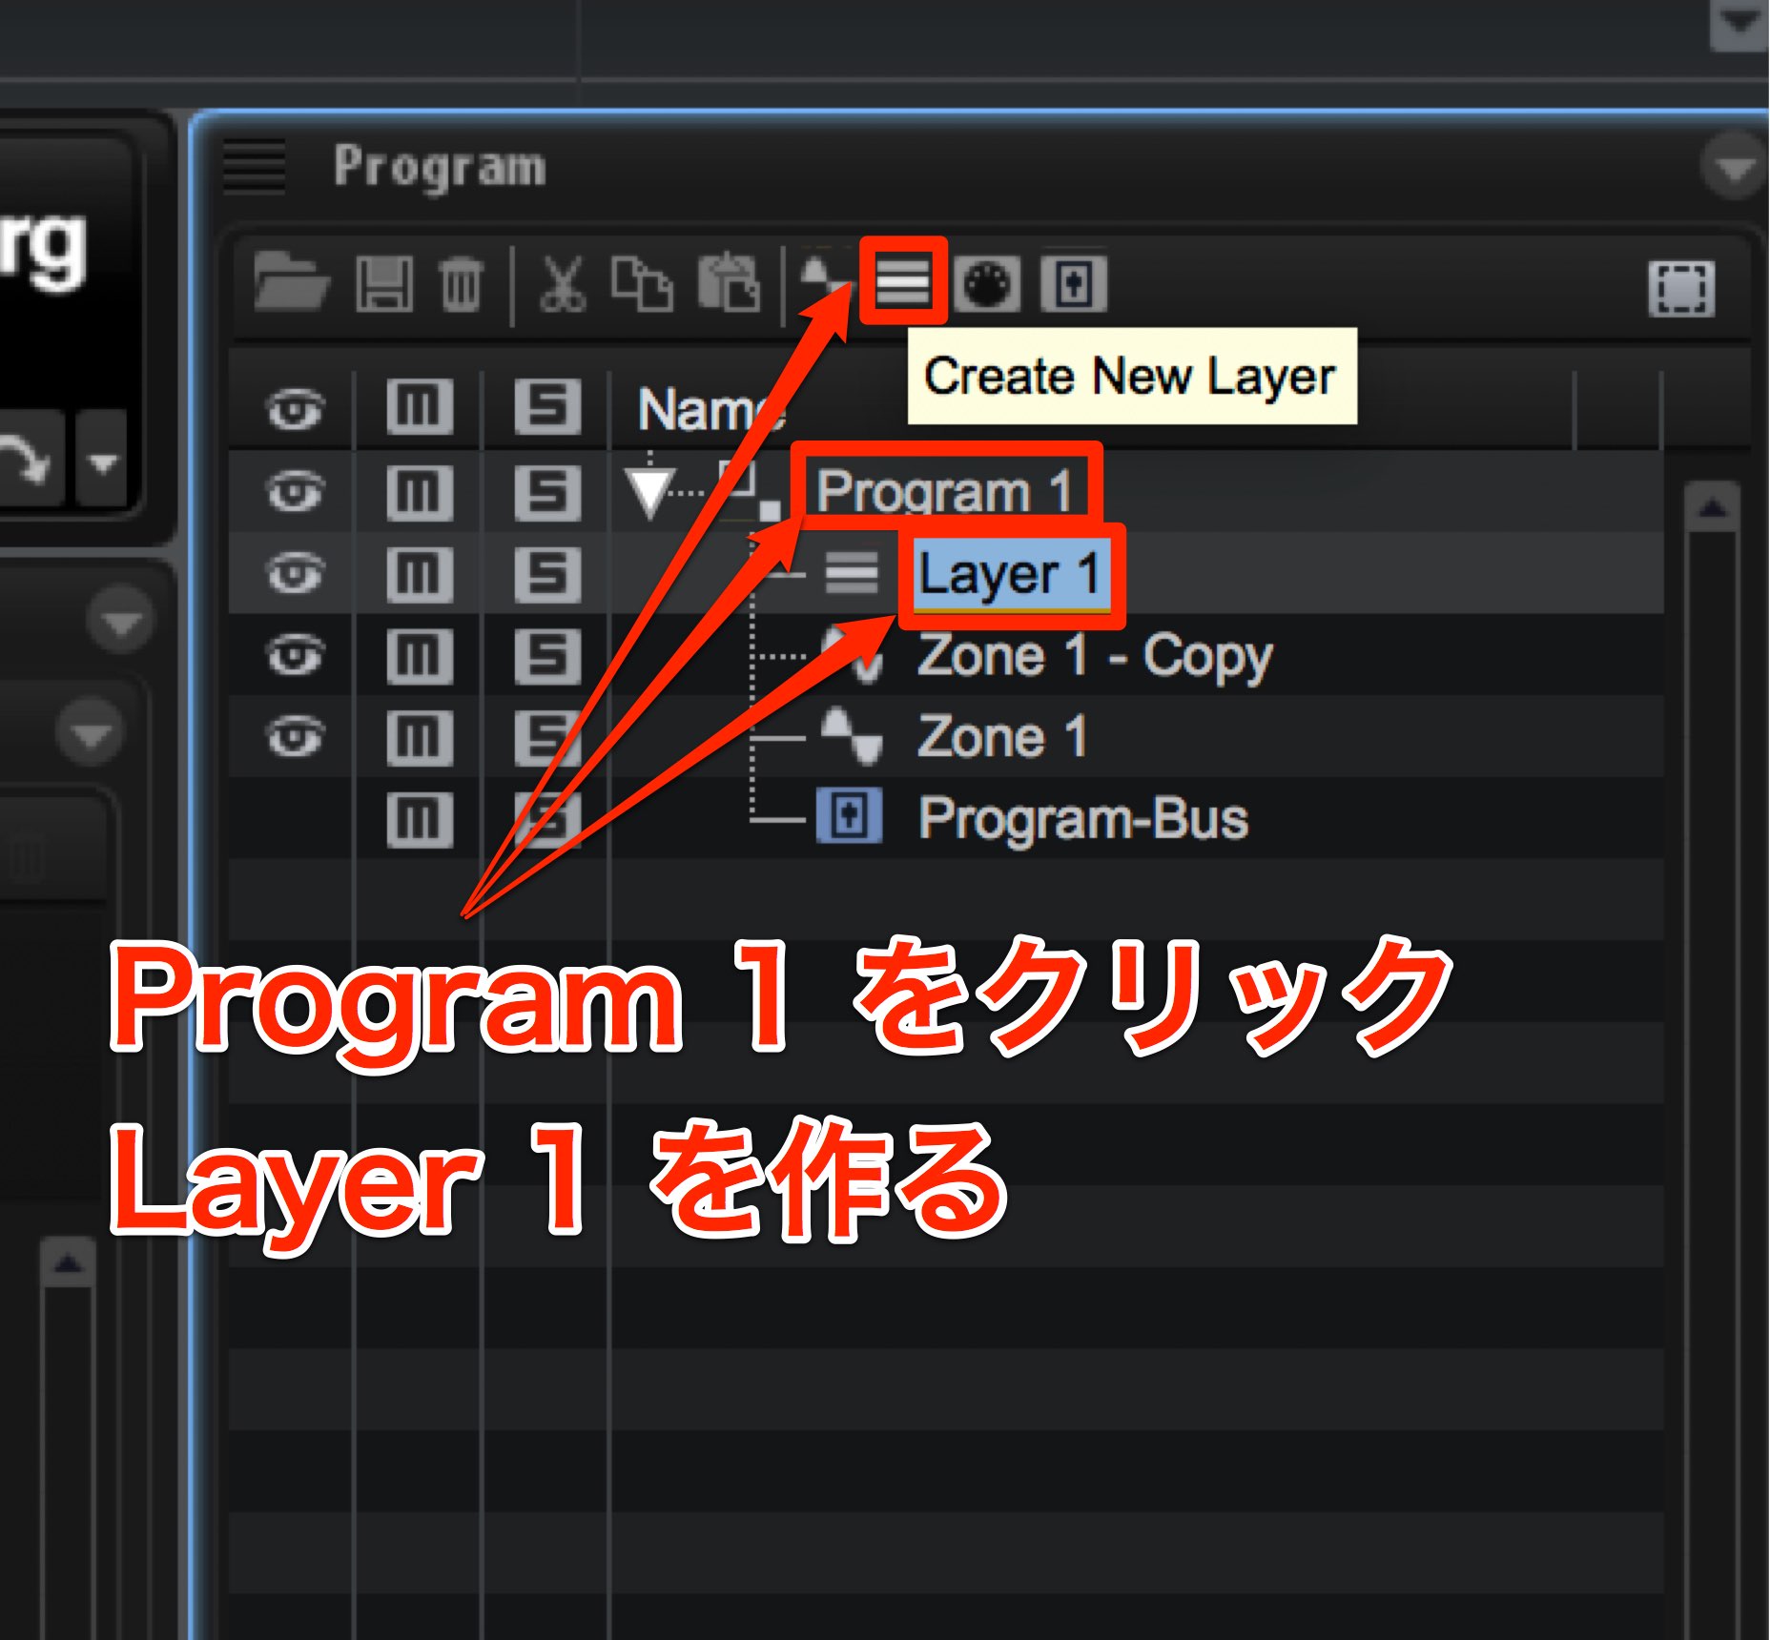1770x1640 pixels.
Task: Mute Program 1
Action: (x=419, y=493)
